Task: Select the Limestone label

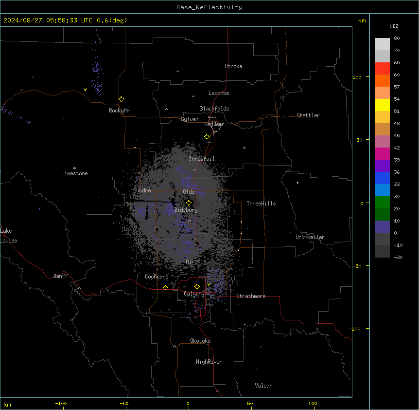Action: pyautogui.click(x=74, y=173)
